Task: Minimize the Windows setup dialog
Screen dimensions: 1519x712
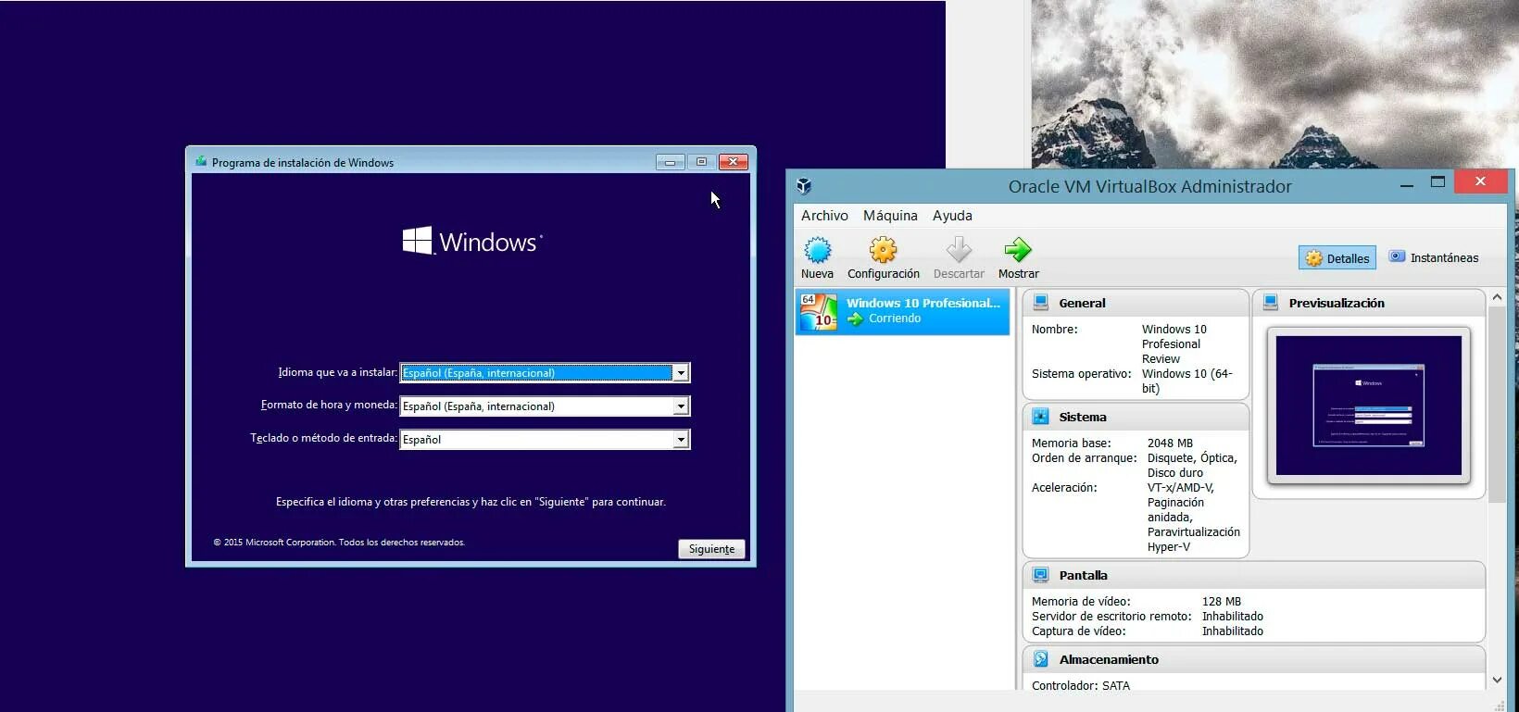Action: pos(670,162)
